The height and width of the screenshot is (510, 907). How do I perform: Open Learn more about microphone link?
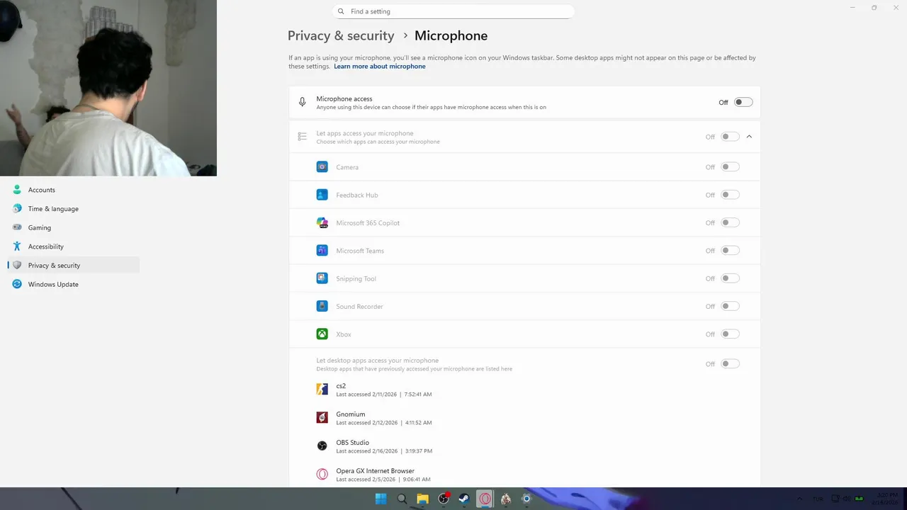coord(380,67)
